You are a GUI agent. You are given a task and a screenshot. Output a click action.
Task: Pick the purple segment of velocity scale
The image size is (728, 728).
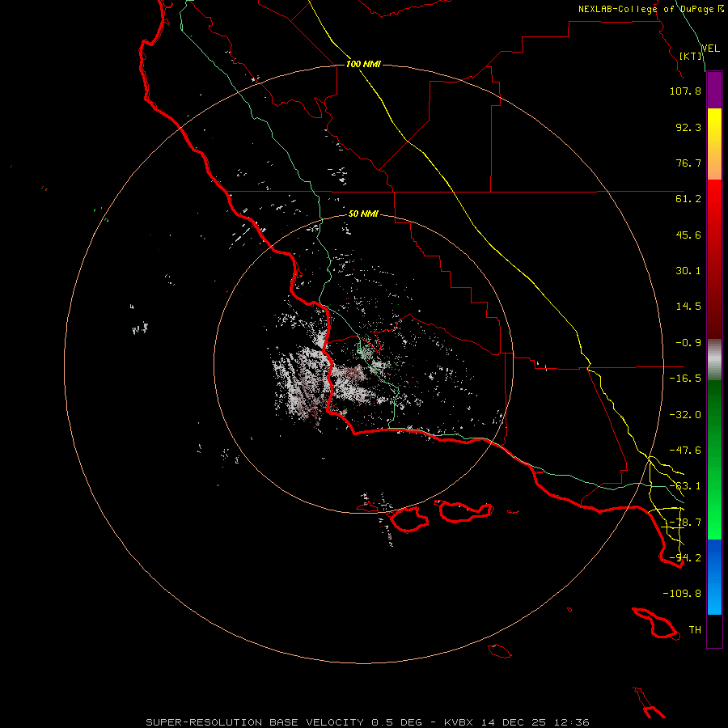pyautogui.click(x=714, y=91)
